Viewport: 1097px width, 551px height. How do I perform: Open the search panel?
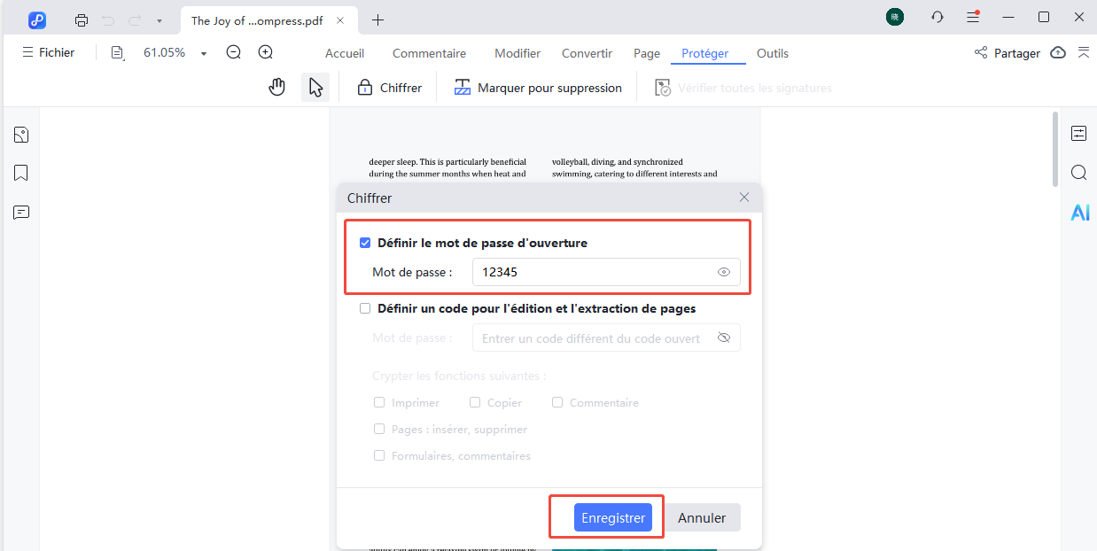click(x=1078, y=172)
